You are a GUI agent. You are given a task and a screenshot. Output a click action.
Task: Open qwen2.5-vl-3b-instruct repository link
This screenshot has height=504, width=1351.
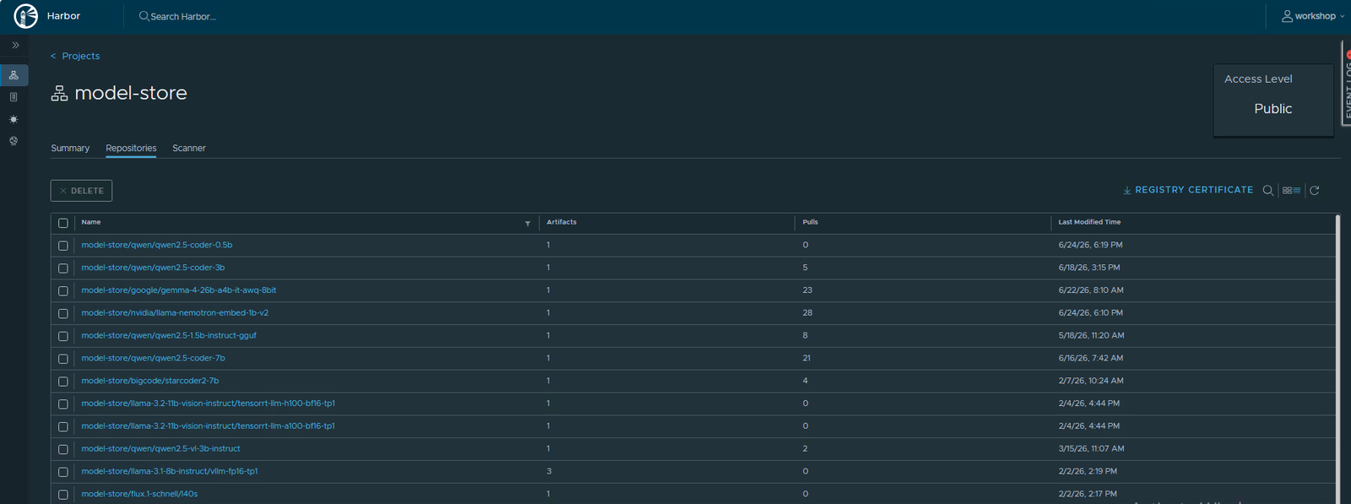(x=160, y=449)
